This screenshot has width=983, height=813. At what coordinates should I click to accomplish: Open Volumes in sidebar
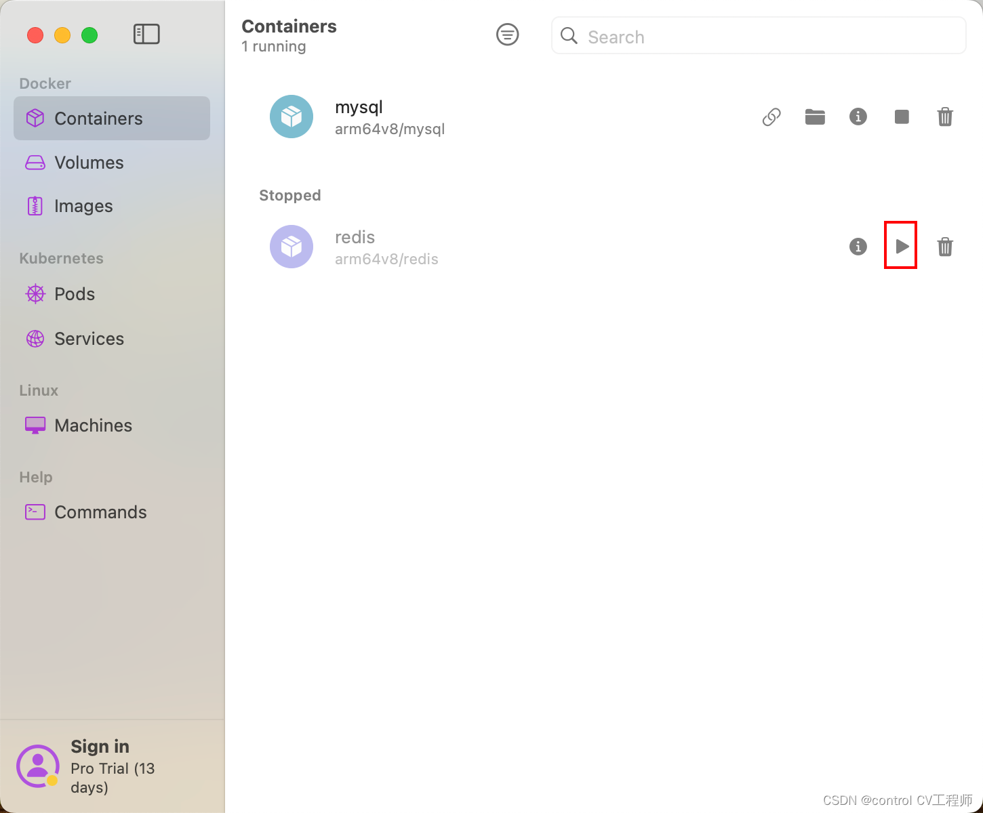[x=112, y=163]
